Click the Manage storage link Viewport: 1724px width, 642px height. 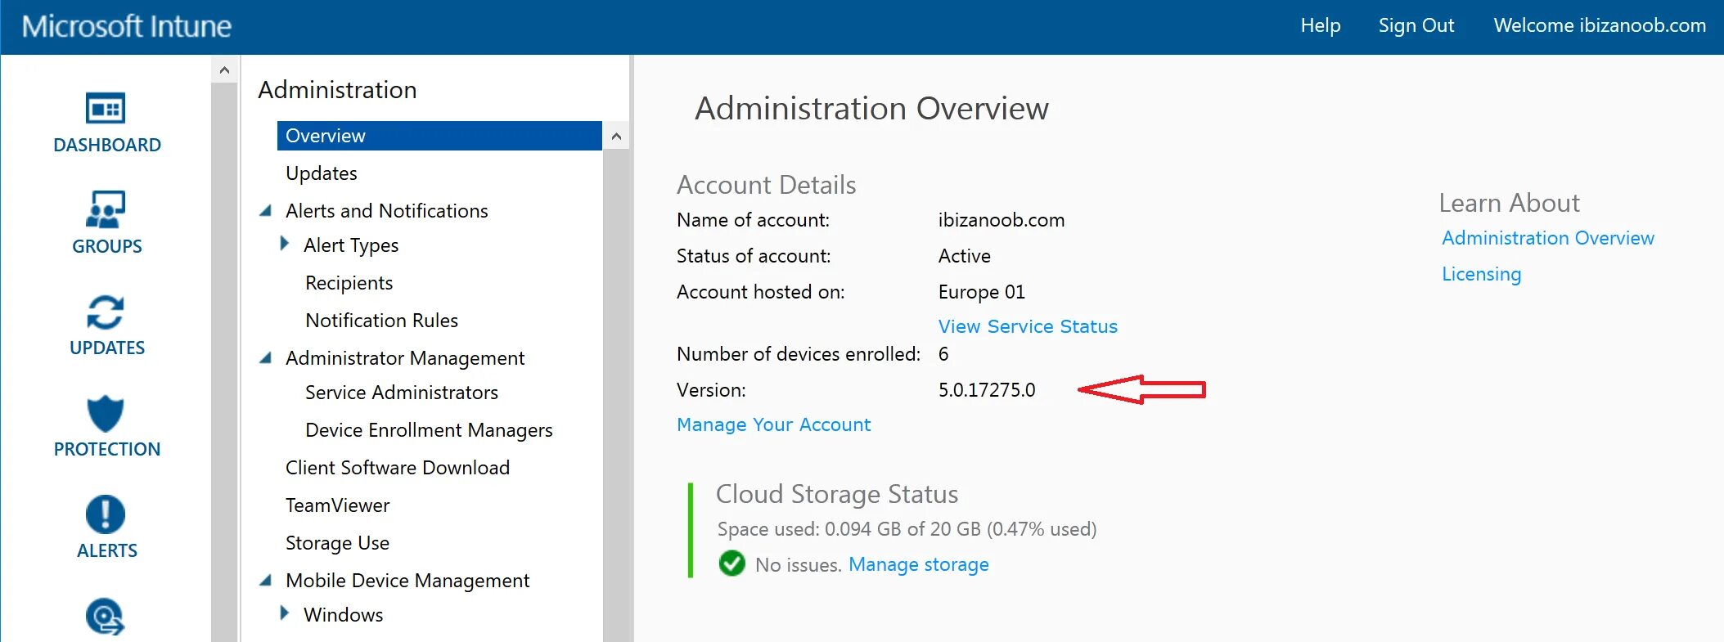pos(918,564)
